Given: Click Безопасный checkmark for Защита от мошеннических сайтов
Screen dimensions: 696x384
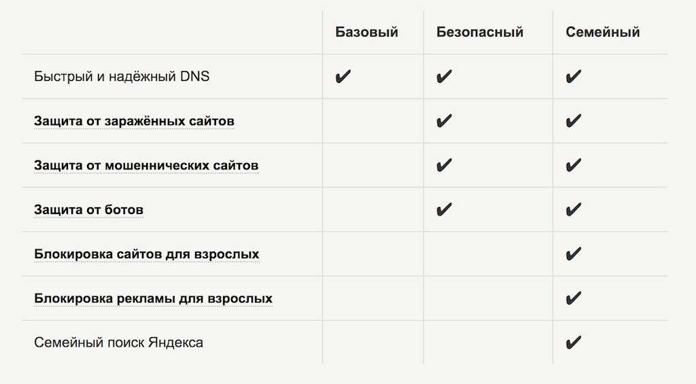Looking at the screenshot, I should (x=445, y=165).
